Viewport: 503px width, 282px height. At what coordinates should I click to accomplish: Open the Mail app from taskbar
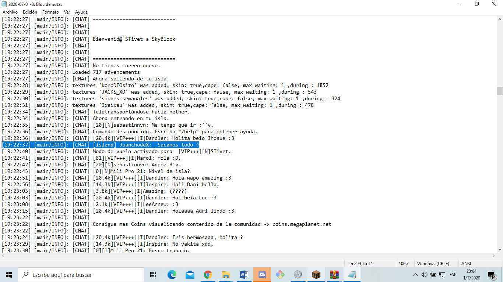tap(190, 275)
